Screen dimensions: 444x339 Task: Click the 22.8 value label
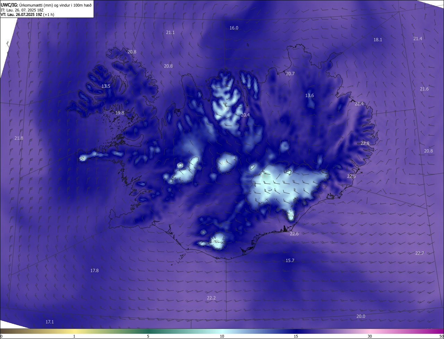[365, 143]
